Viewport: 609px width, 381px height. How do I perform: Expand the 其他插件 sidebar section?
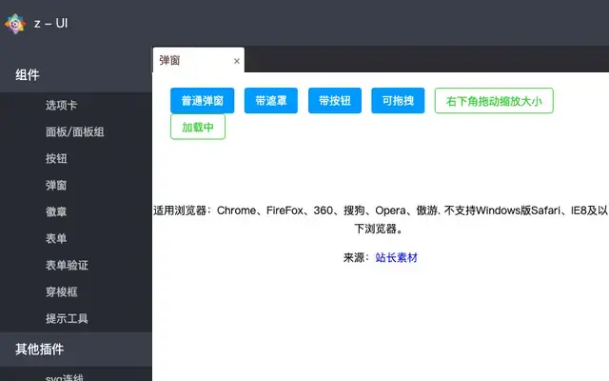tap(76, 349)
